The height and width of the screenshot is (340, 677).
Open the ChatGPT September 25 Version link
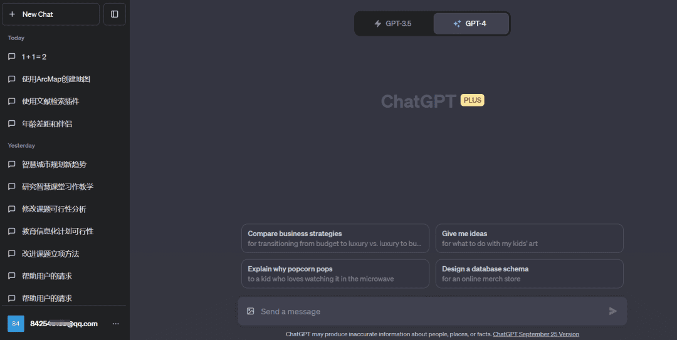[x=536, y=334]
